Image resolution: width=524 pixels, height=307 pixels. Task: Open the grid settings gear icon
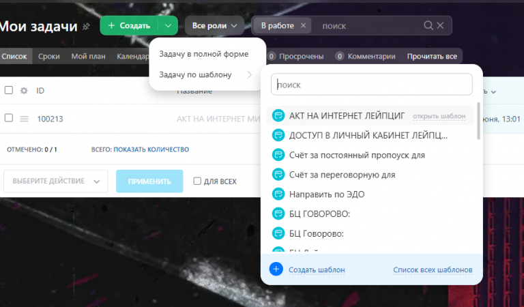(24, 91)
